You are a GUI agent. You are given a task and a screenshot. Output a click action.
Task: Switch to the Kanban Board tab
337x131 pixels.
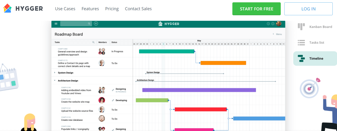(315, 27)
